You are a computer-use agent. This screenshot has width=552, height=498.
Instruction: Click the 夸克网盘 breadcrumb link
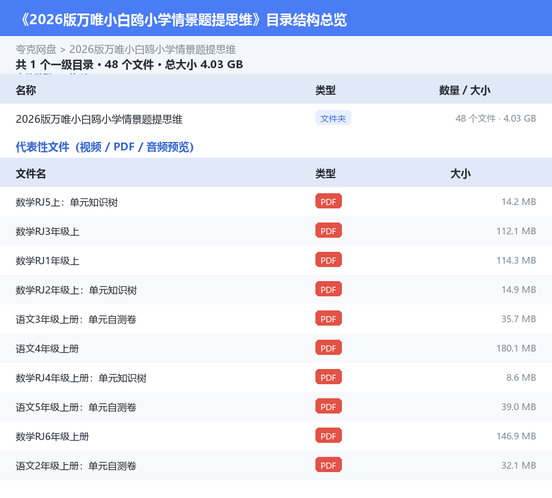(x=36, y=50)
